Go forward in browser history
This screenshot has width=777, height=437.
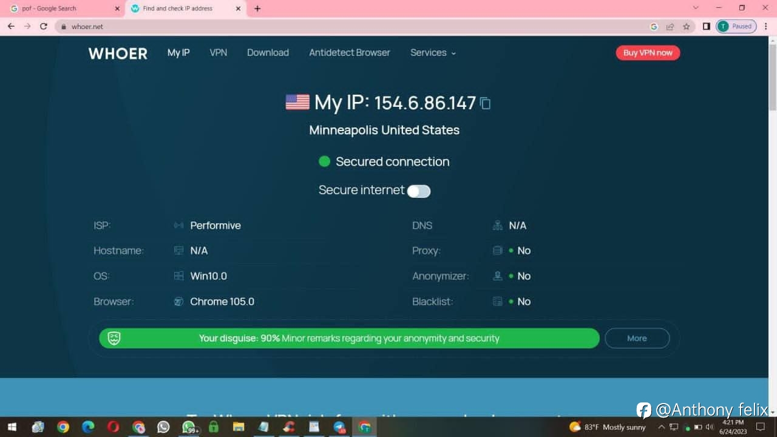[27, 26]
